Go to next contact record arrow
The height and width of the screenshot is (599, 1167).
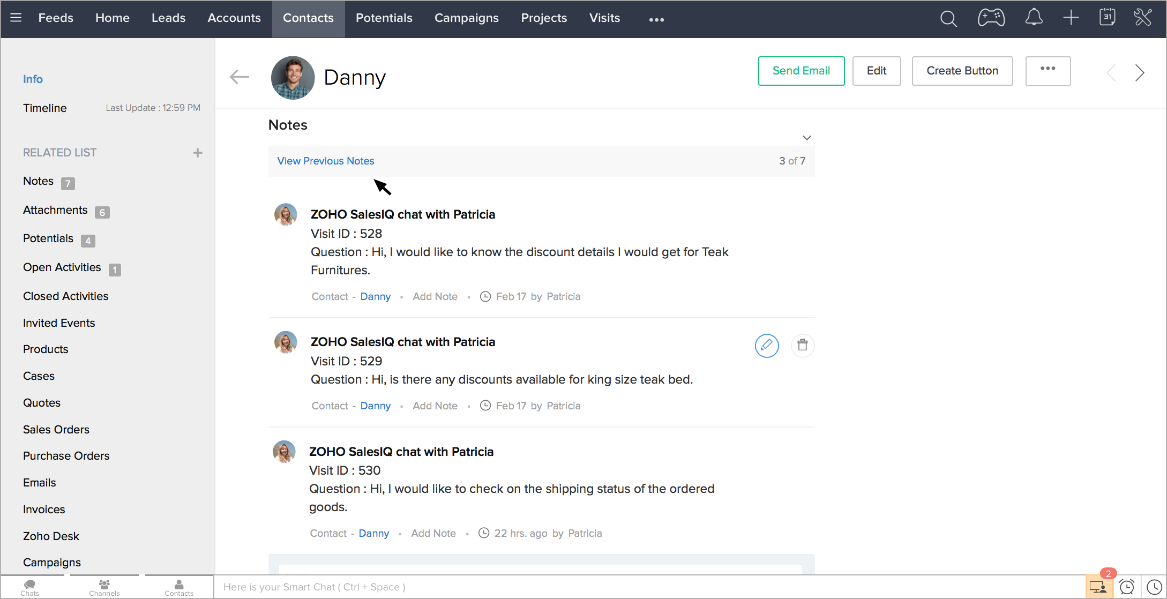(x=1139, y=72)
